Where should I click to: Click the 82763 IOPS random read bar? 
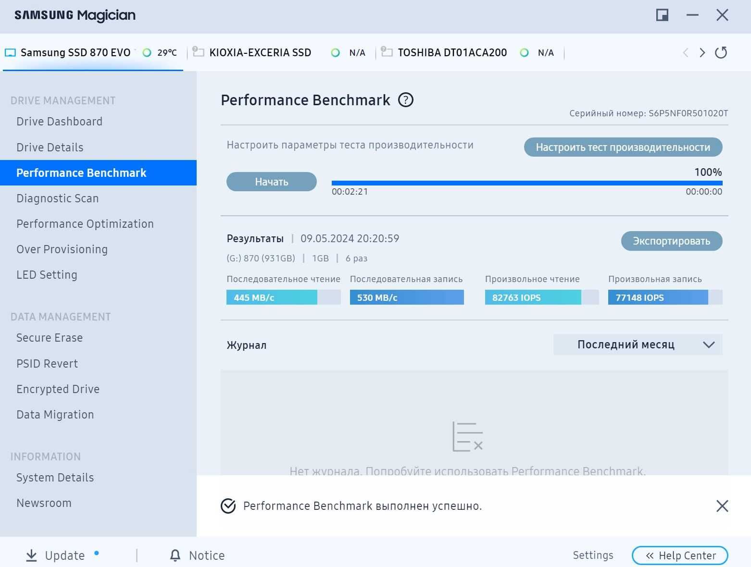(x=542, y=297)
